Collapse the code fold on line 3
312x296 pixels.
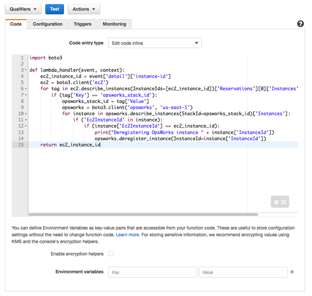(x=26, y=70)
